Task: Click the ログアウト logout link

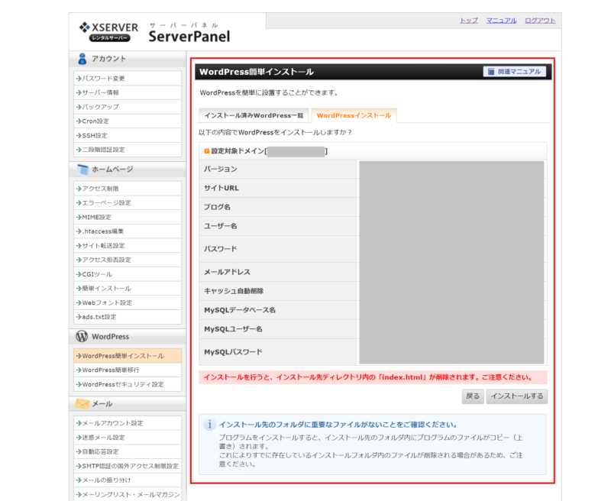Action: tap(540, 21)
